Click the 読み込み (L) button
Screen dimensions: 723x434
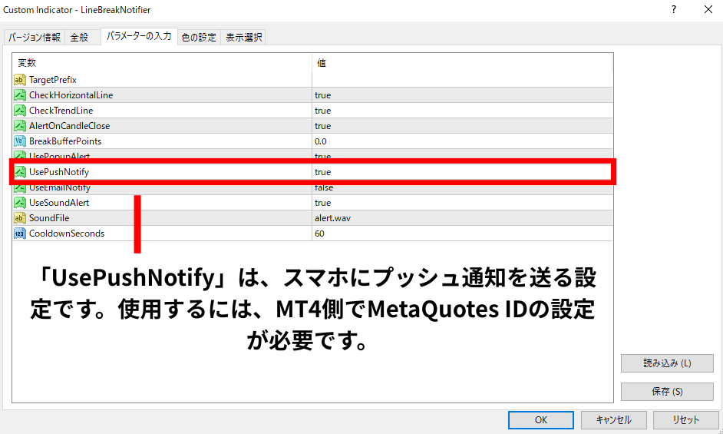click(666, 363)
